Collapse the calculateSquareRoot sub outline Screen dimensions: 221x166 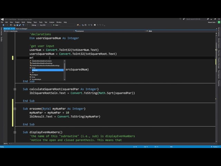(x=15, y=89)
